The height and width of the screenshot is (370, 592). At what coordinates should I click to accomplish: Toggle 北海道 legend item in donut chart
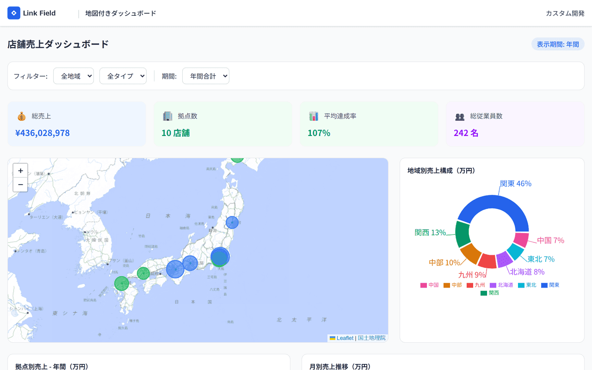(x=501, y=285)
